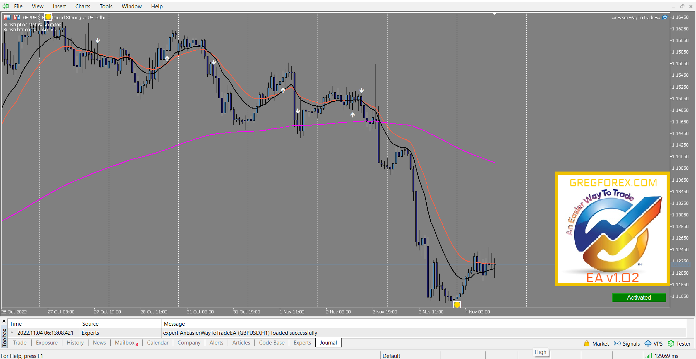Click the GREGFOREX.COM EA logo panel
Image resolution: width=696 pixels, height=359 pixels.
coord(612,229)
